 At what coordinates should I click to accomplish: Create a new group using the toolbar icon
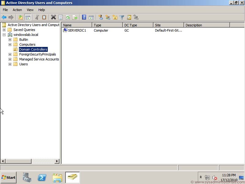108,17
